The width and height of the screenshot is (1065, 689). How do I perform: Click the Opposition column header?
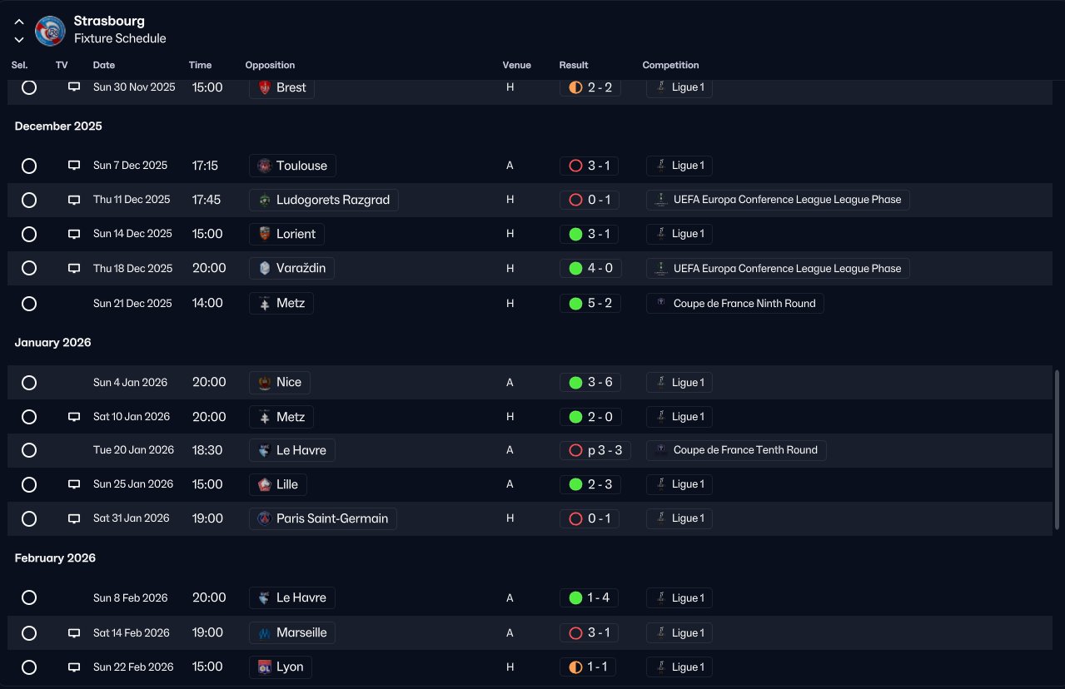tap(270, 65)
